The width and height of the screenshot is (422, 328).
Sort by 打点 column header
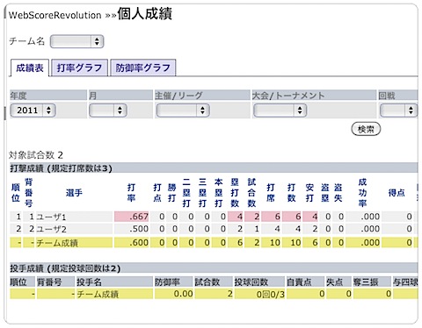[157, 193]
